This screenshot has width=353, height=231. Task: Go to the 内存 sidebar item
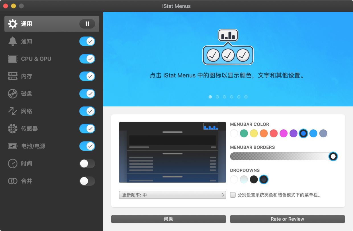(x=52, y=76)
